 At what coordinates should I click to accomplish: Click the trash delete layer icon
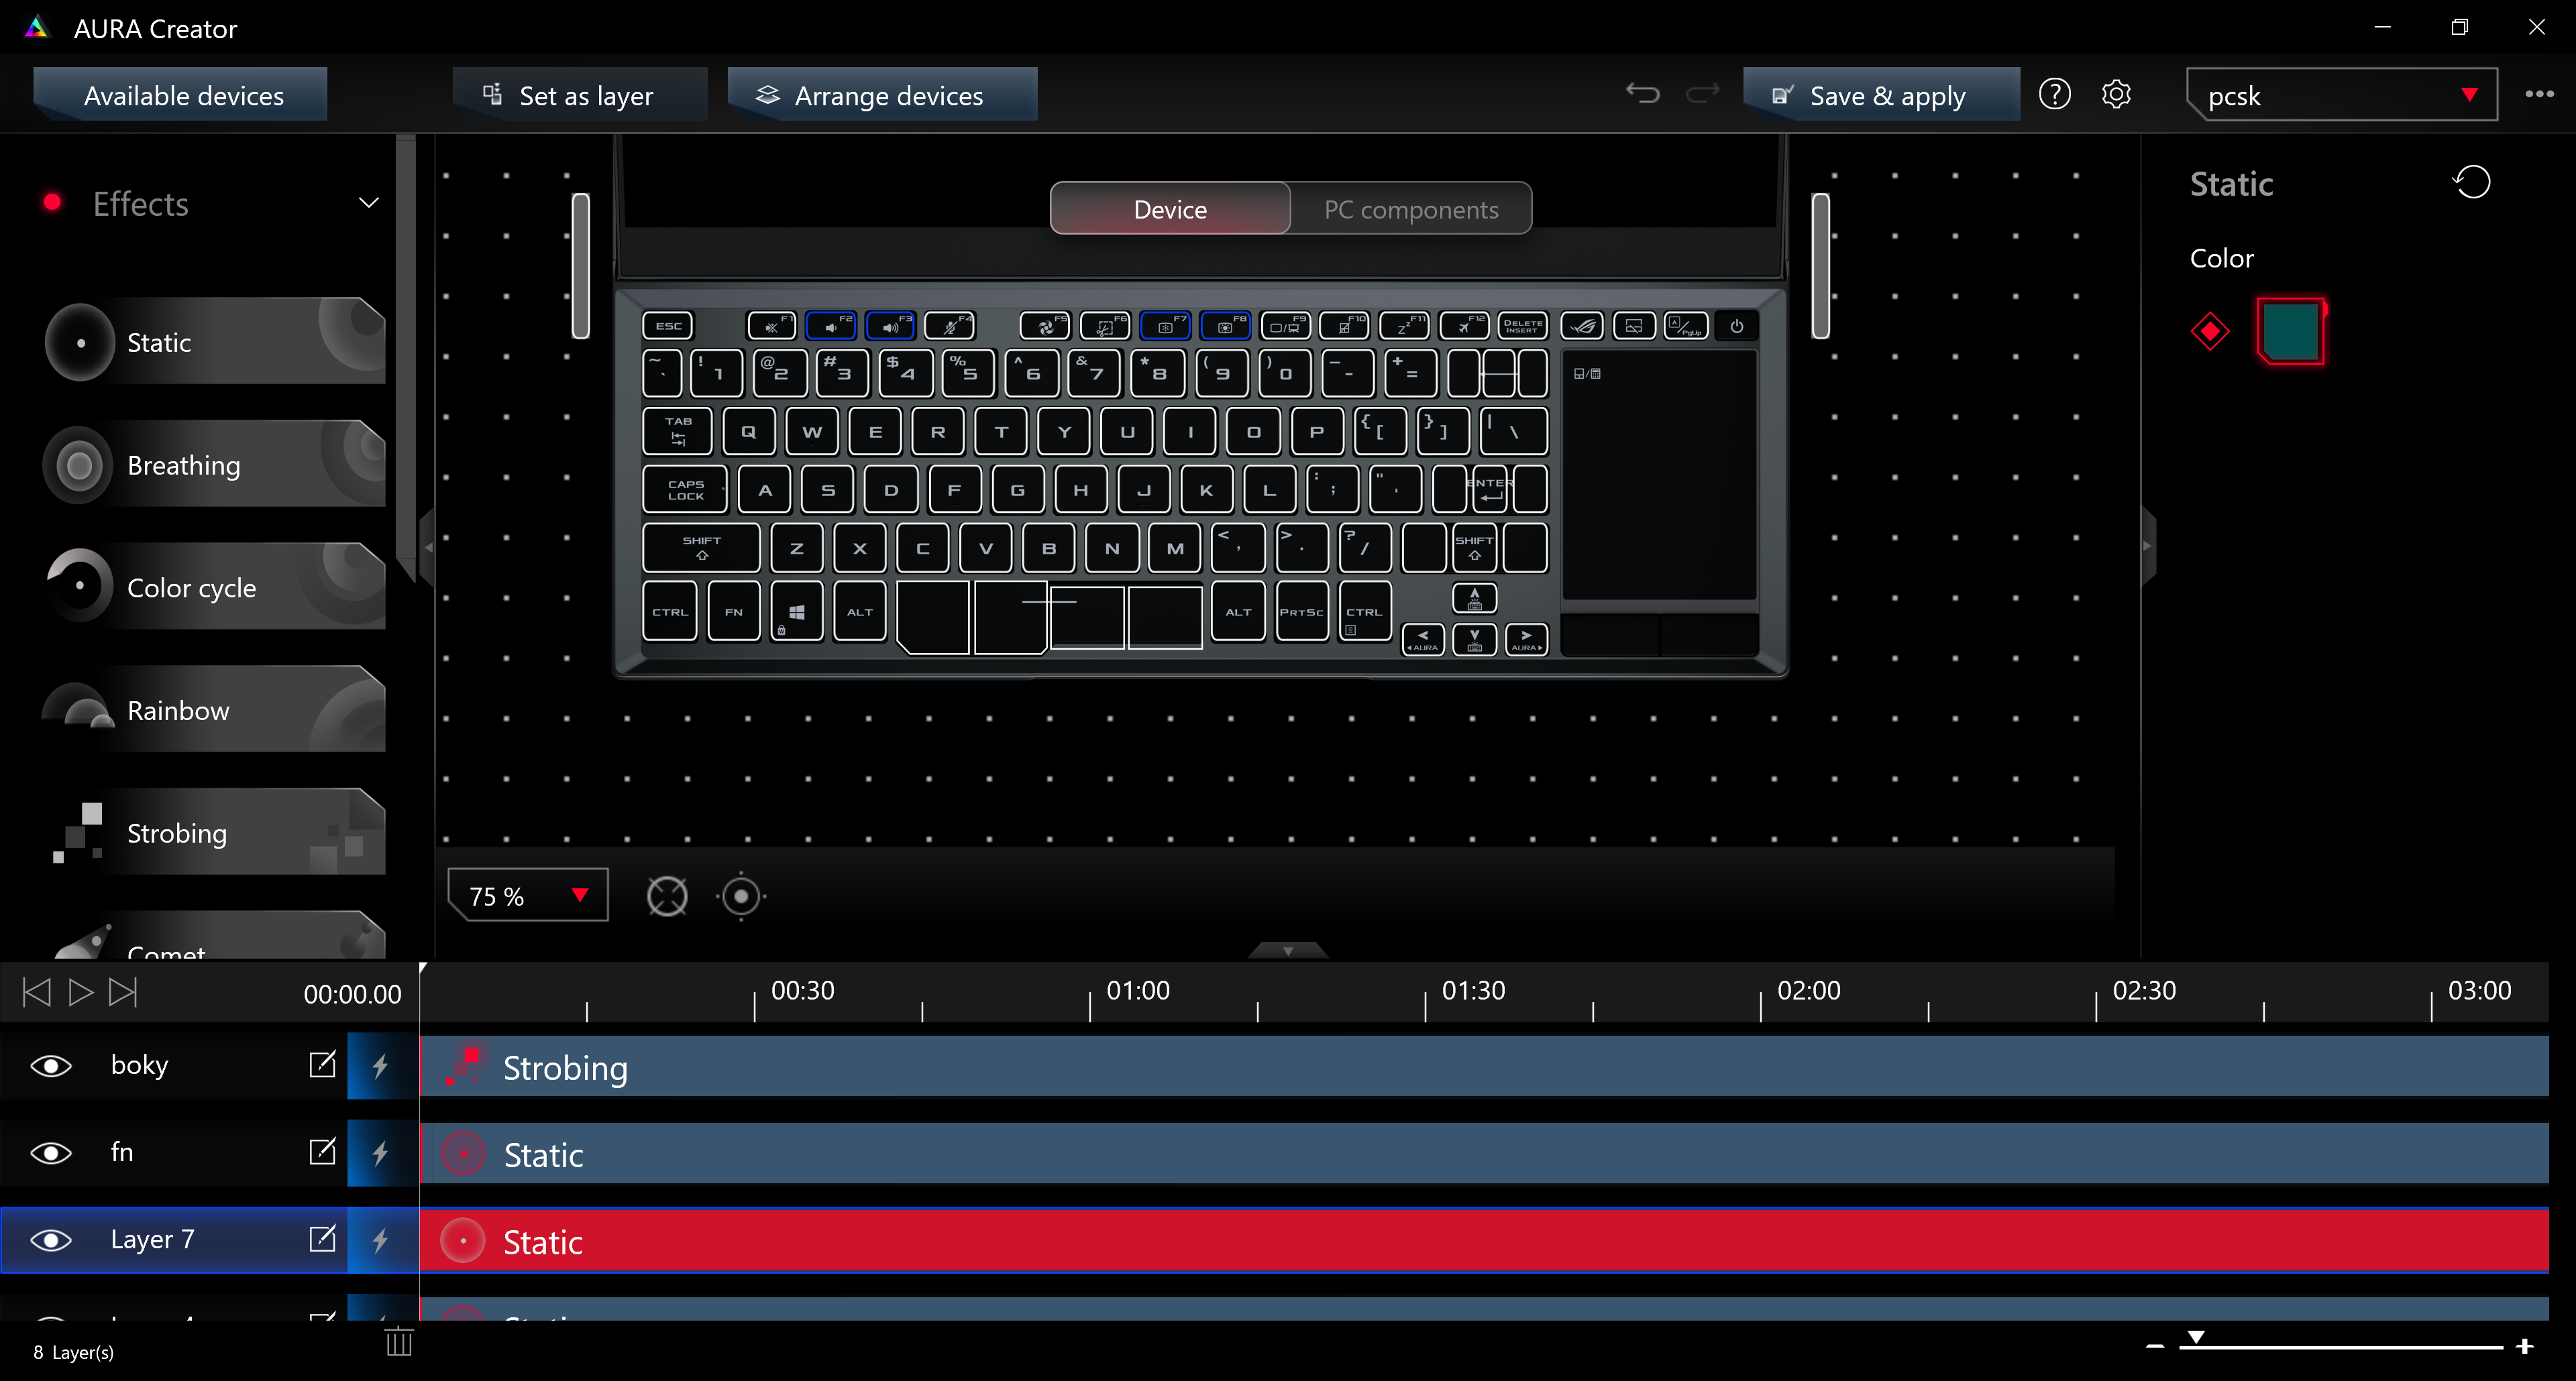click(399, 1341)
